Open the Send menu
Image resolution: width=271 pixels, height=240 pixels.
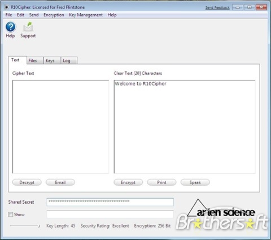click(34, 15)
